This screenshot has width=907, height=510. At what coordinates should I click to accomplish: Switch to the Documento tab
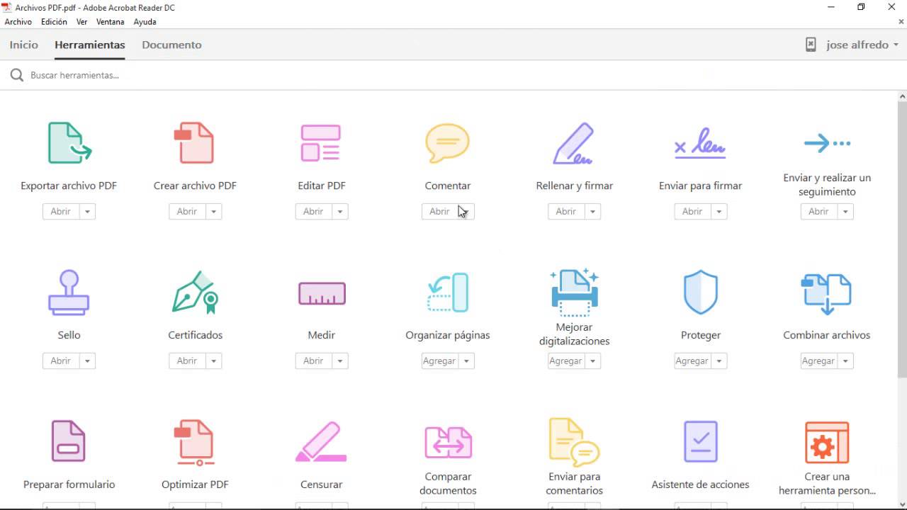click(171, 45)
